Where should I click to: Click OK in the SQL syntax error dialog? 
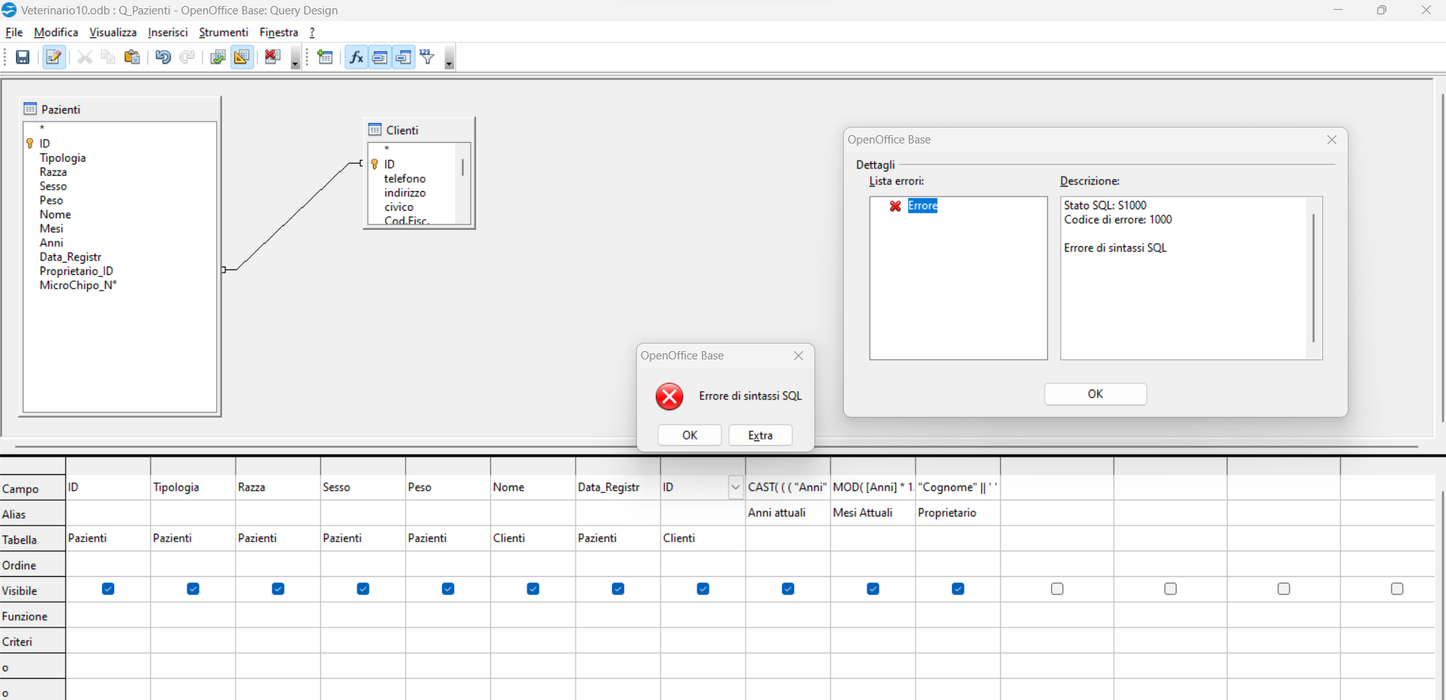pyautogui.click(x=690, y=436)
